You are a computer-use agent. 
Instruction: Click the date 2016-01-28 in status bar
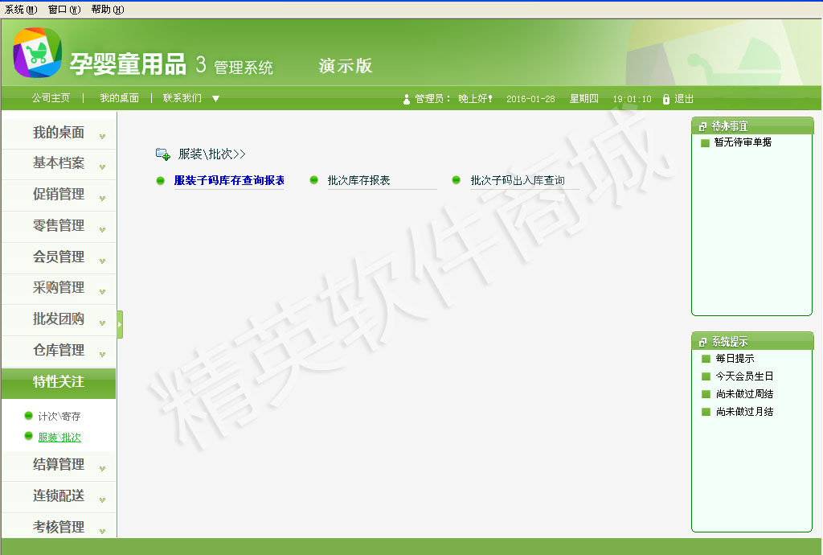[530, 99]
